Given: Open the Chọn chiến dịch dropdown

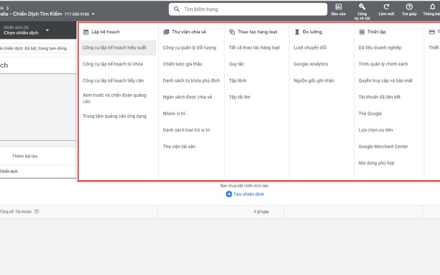Looking at the screenshot, I should 47,30.
